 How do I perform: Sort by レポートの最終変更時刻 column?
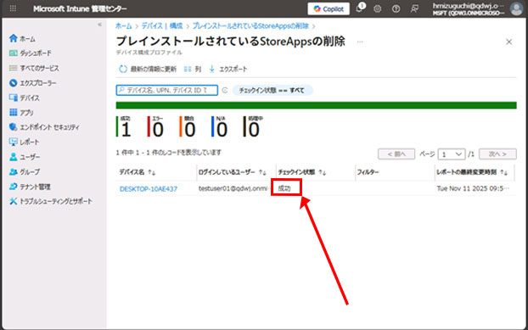click(472, 172)
